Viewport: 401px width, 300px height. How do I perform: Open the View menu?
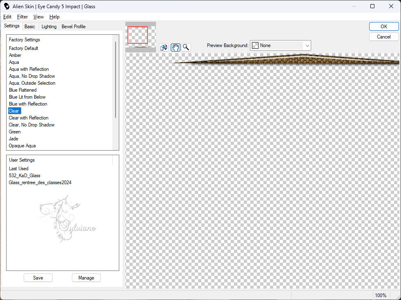pyautogui.click(x=38, y=17)
